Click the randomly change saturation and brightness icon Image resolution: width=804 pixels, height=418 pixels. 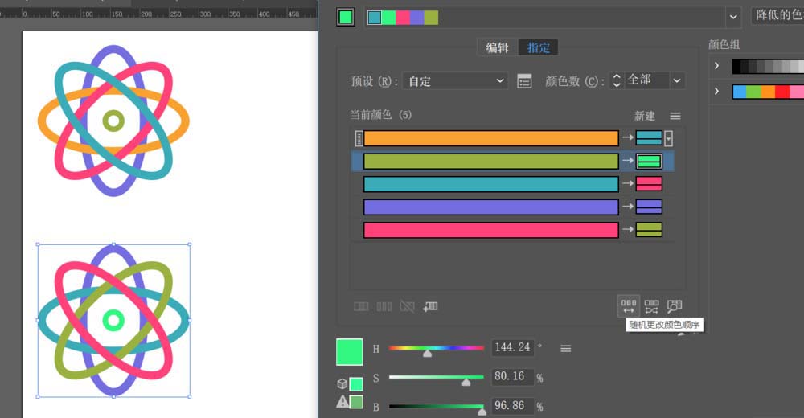pyautogui.click(x=651, y=306)
